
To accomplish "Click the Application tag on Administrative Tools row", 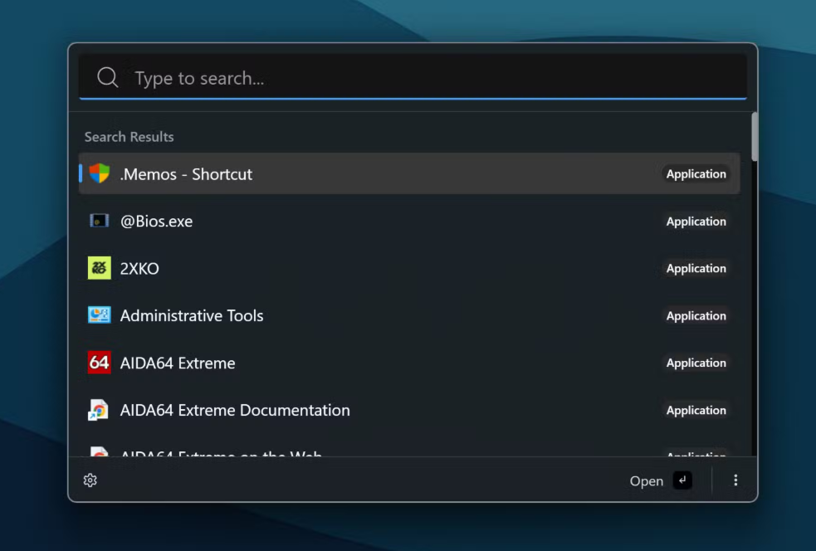I will [x=696, y=316].
